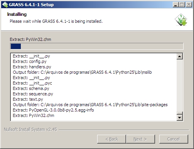Click the Next > button
This screenshot has height=149, width=194.
click(x=140, y=139)
